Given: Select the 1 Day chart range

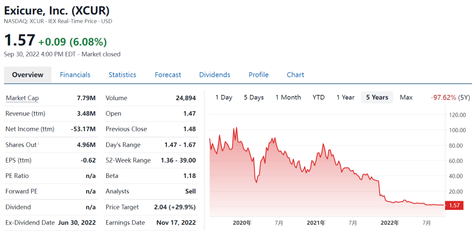Looking at the screenshot, I should click(224, 98).
